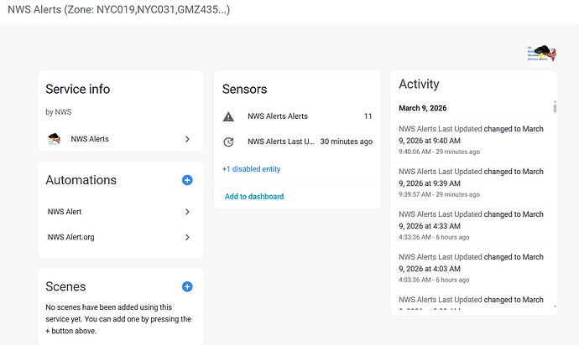
Task: Select the NWS Alert automation entry
Action: pyautogui.click(x=120, y=212)
